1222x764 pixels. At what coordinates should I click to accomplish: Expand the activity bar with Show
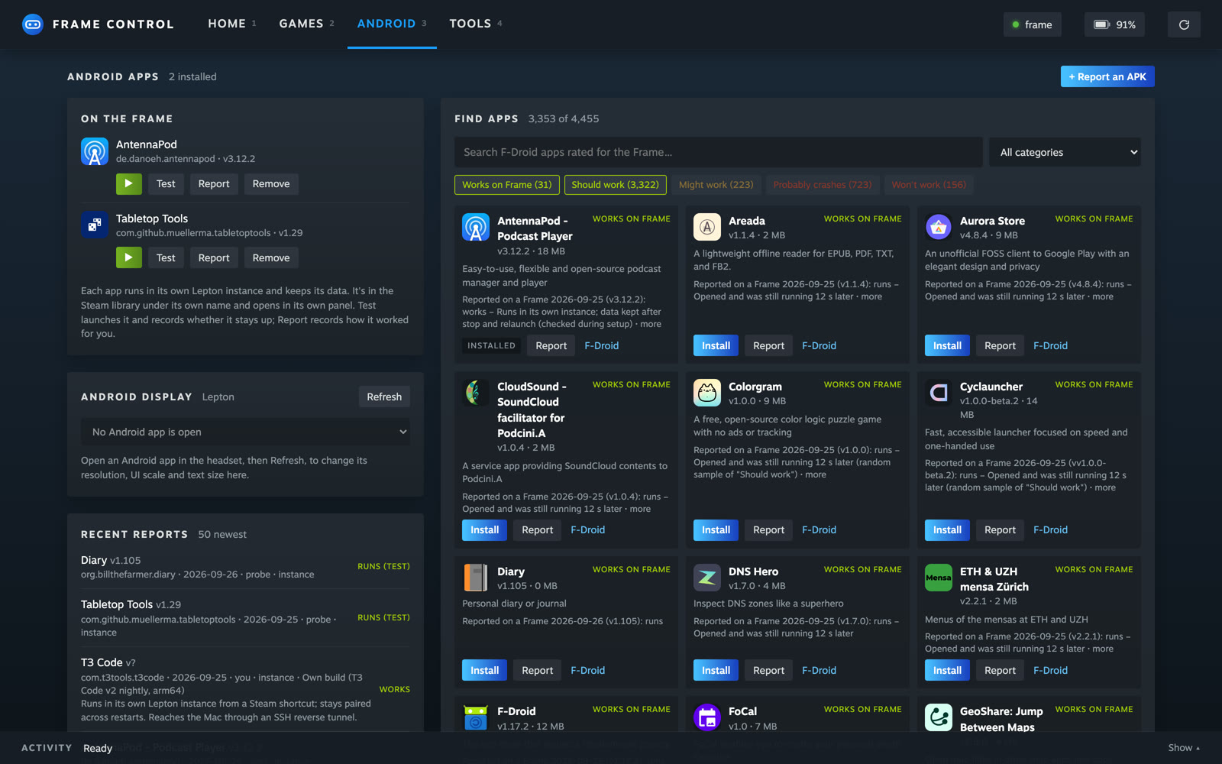pos(1184,748)
